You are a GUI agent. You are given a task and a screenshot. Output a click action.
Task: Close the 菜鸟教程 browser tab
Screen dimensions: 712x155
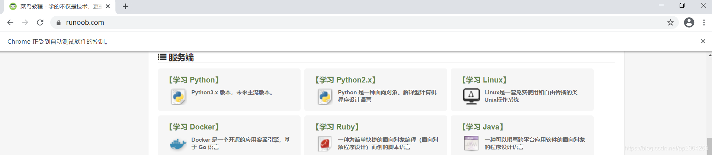[x=108, y=6]
